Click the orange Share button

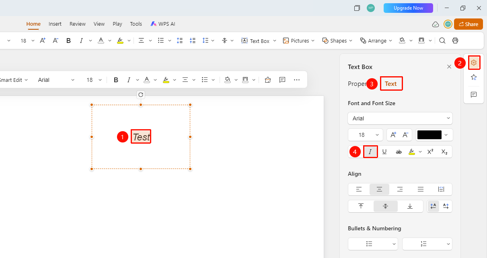pos(469,24)
